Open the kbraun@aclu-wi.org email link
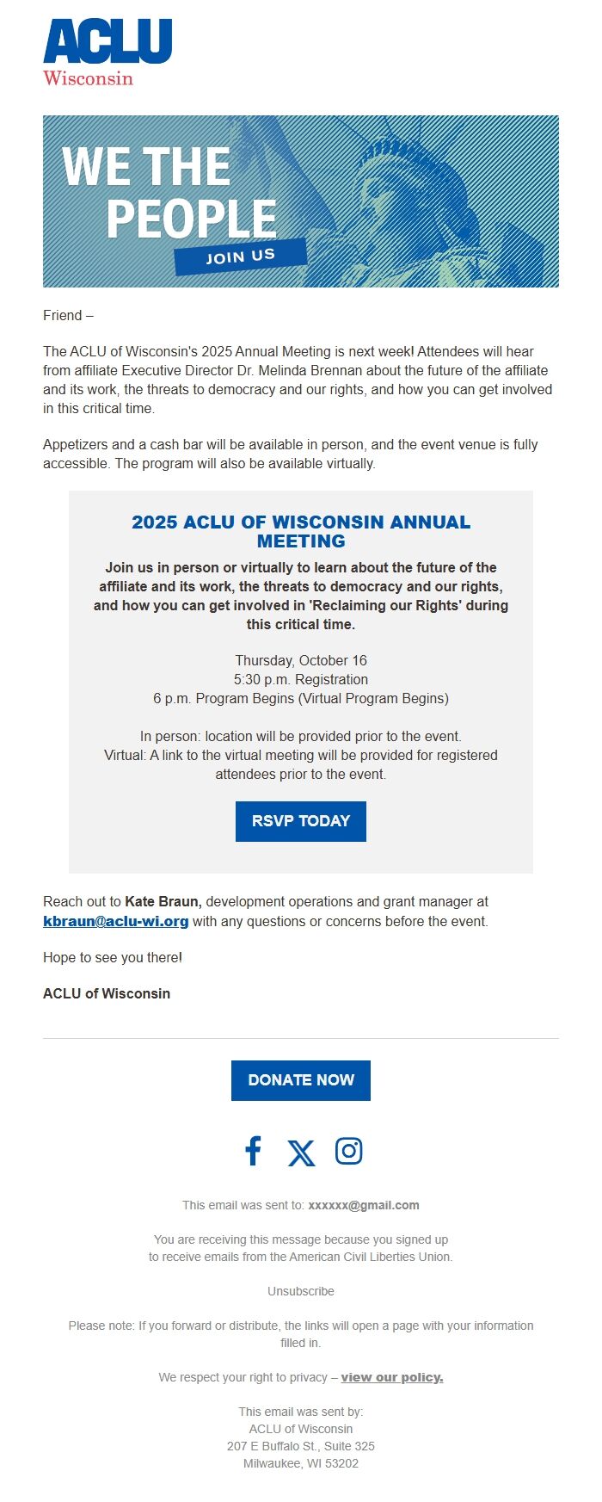 coord(116,921)
